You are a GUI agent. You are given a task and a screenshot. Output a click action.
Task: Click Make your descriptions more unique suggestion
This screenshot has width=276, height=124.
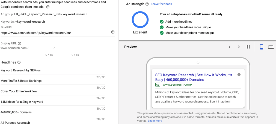click(x=190, y=33)
